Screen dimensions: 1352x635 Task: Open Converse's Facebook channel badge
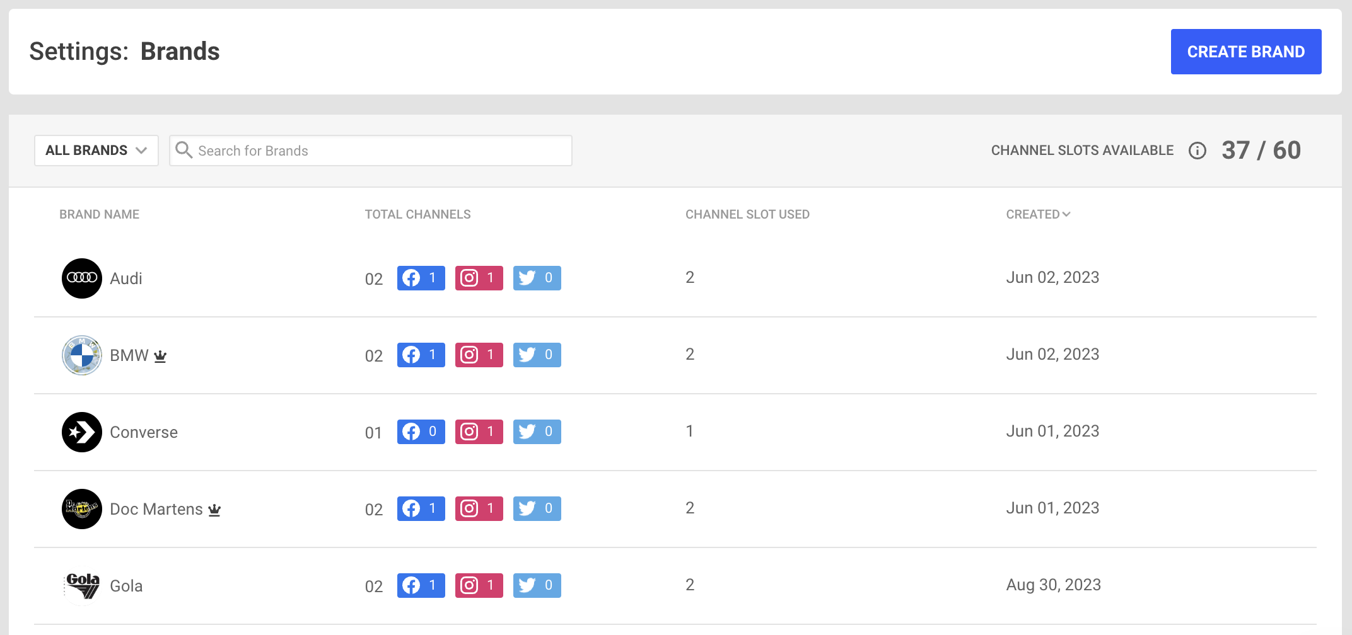pyautogui.click(x=421, y=432)
